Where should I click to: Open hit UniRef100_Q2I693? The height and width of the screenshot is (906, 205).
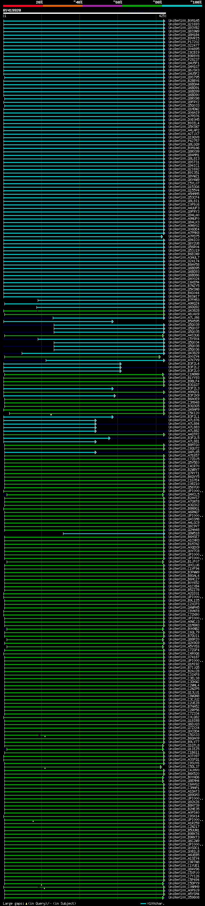[184, 24]
